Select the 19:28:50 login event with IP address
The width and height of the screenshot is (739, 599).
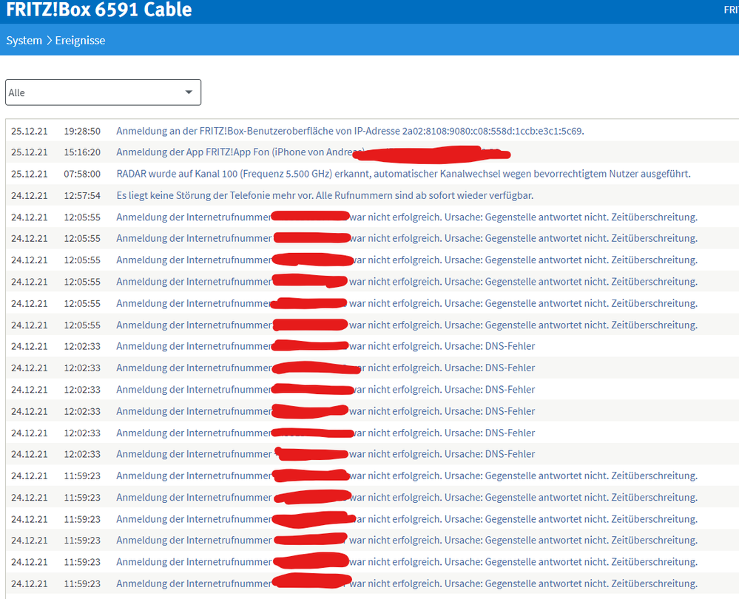click(350, 131)
